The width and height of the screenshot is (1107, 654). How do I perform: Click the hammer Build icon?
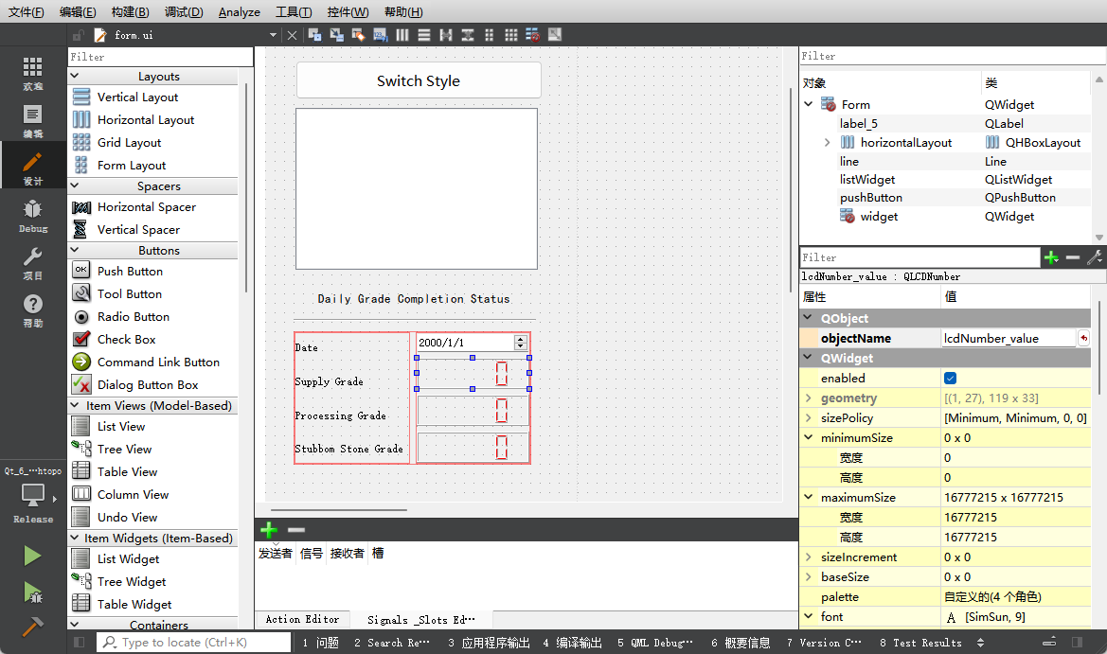32,627
